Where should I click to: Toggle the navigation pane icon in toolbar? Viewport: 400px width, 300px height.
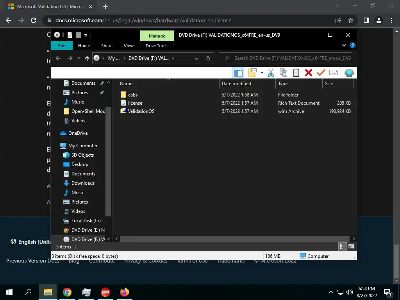[238, 73]
